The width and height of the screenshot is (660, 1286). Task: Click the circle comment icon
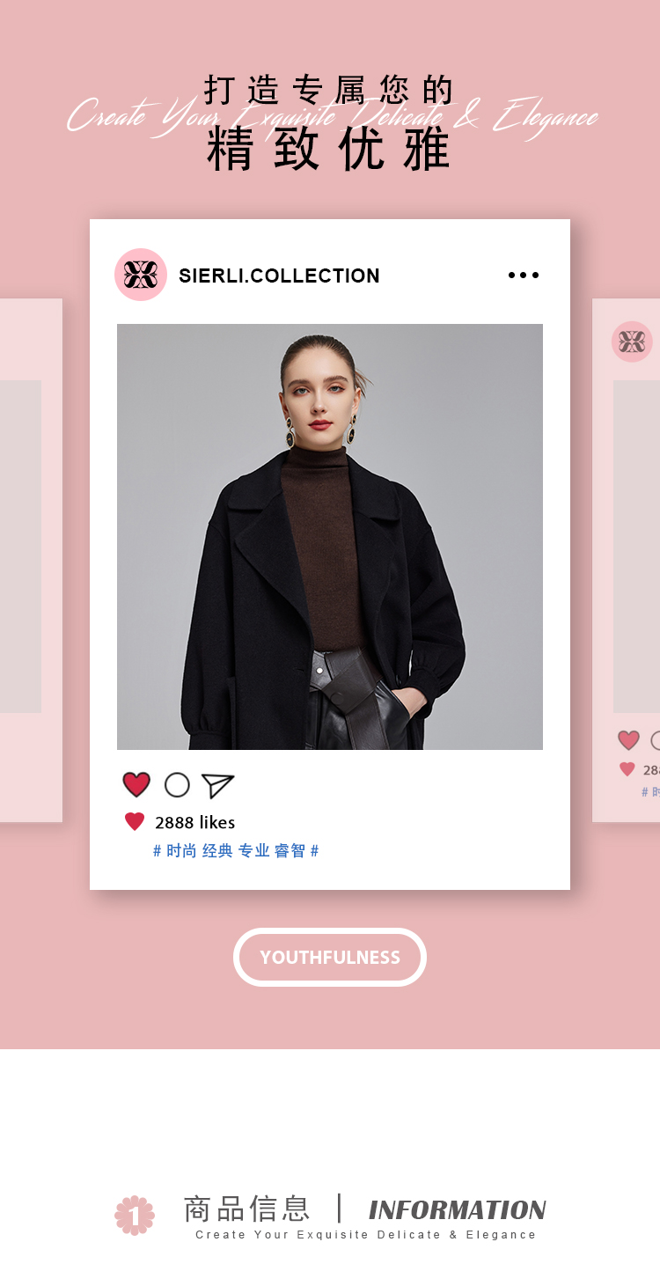(177, 784)
